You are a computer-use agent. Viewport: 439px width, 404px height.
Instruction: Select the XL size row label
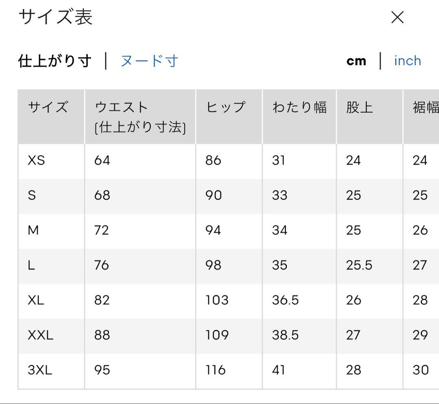pos(36,300)
